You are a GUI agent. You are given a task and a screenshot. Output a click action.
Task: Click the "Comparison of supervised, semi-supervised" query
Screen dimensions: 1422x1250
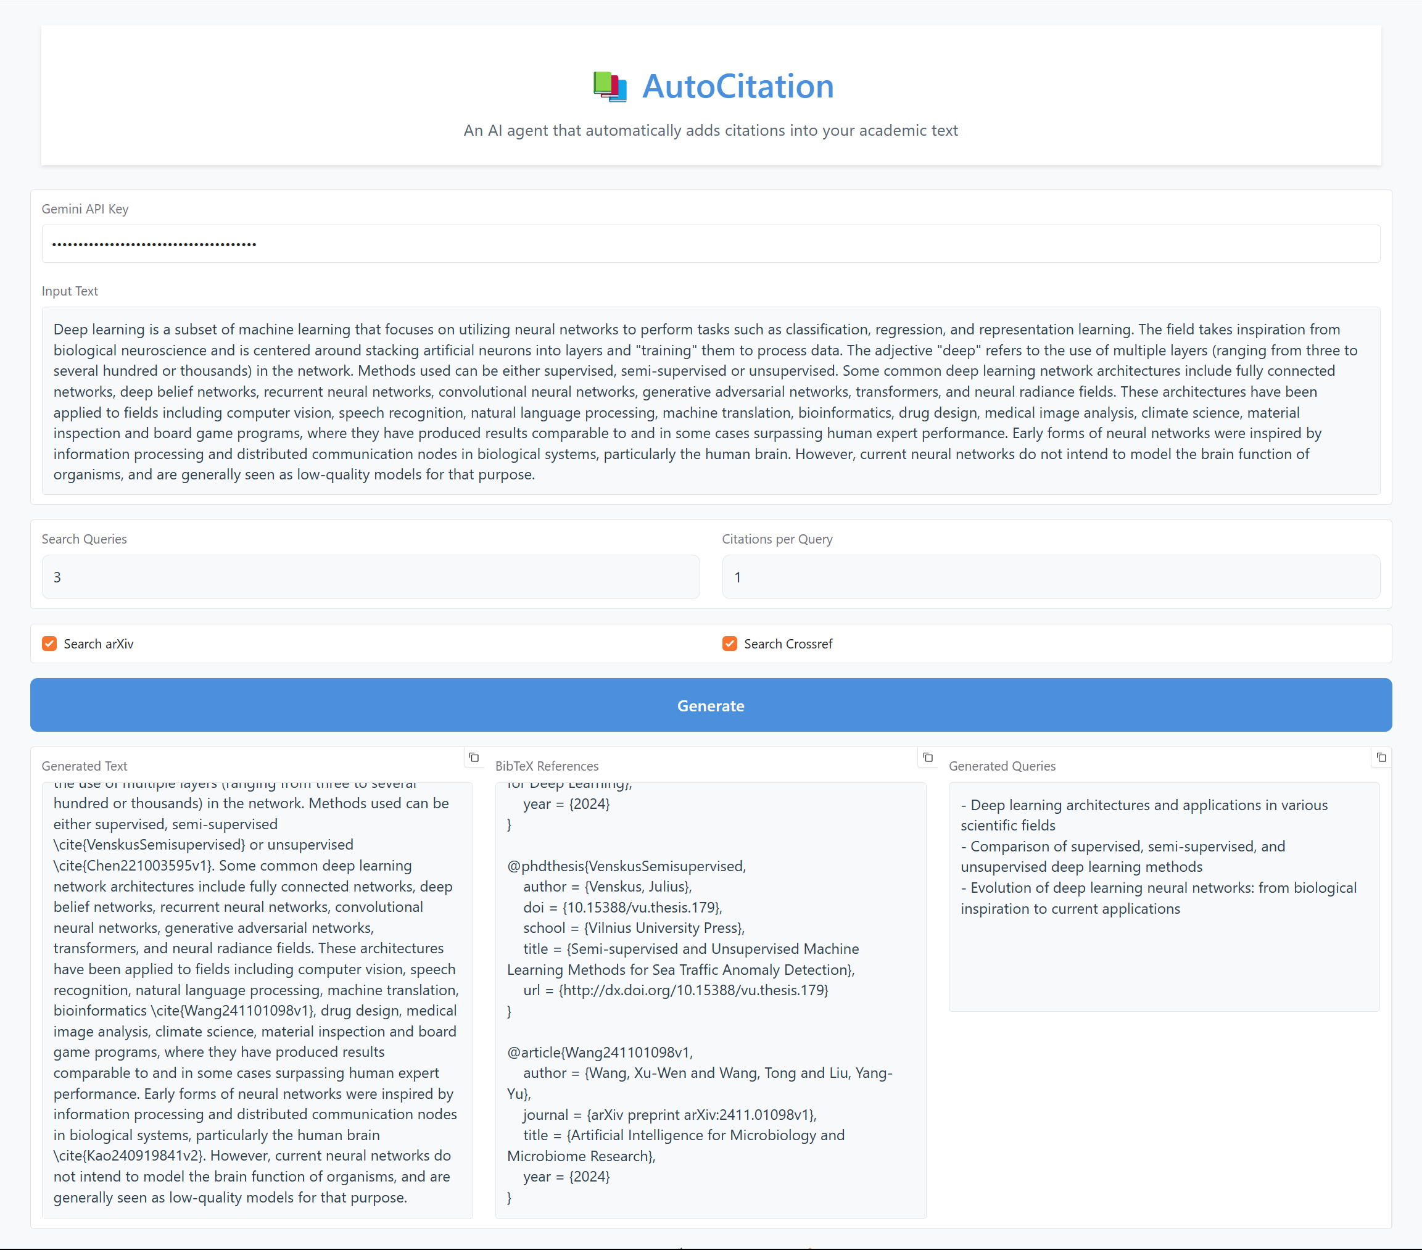click(1123, 856)
